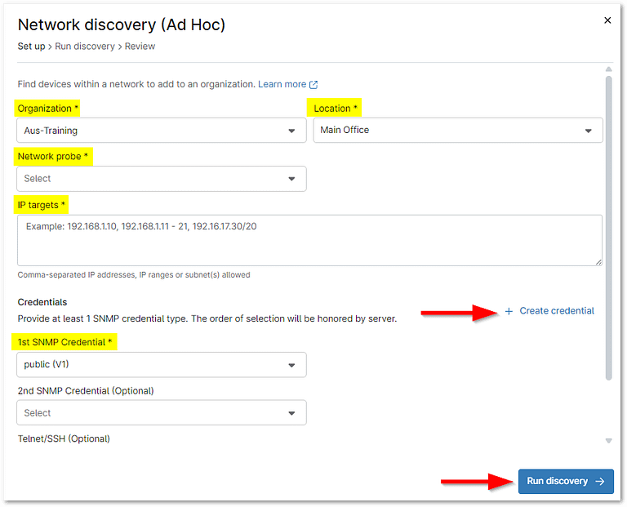Click the IP targets resize handle
Screen dimensions: 627x507
tap(598, 261)
